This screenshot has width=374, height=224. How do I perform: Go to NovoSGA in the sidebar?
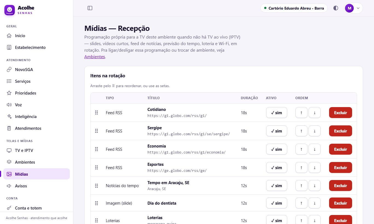[x=36, y=70]
